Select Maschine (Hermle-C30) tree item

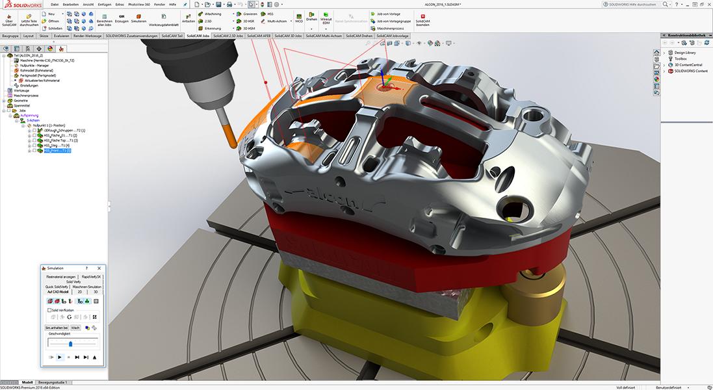pos(44,60)
